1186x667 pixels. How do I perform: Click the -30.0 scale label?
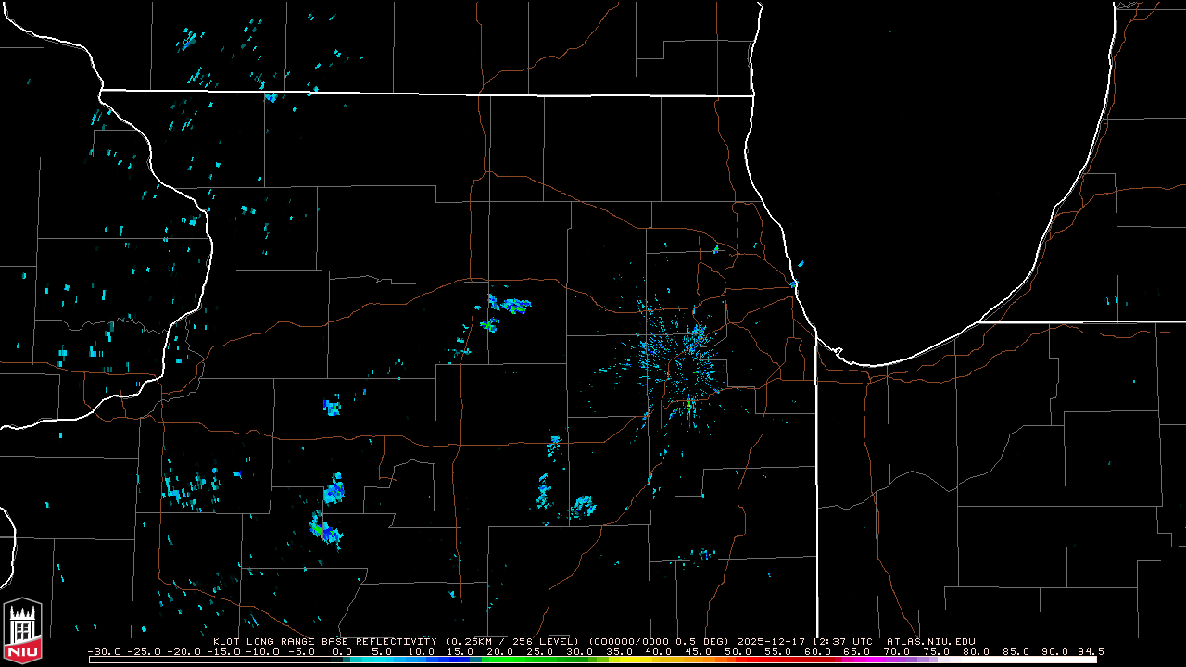click(x=103, y=652)
